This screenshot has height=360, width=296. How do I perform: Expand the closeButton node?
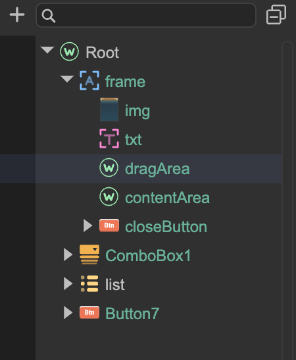pyautogui.click(x=87, y=225)
